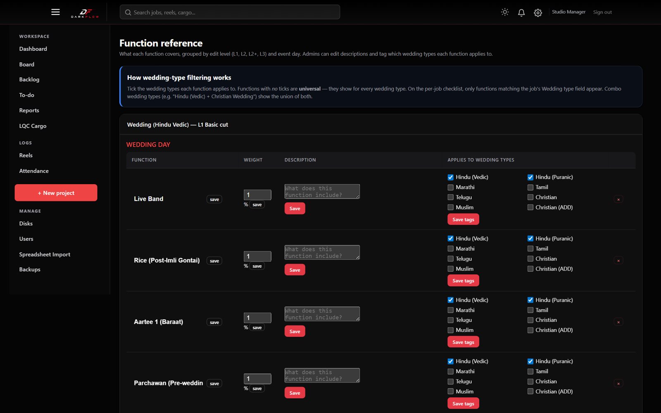Open the notifications bell

coord(521,12)
